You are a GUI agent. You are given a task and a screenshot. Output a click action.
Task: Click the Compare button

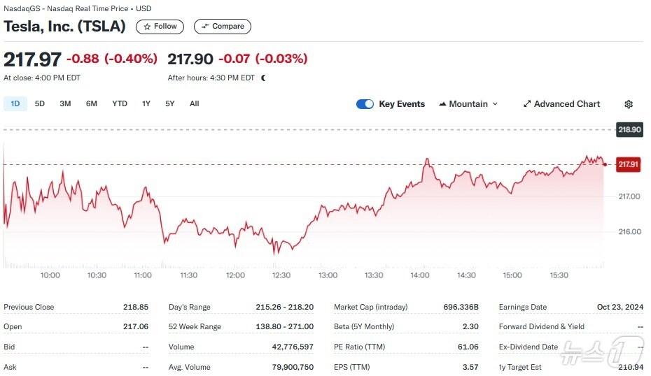222,27
